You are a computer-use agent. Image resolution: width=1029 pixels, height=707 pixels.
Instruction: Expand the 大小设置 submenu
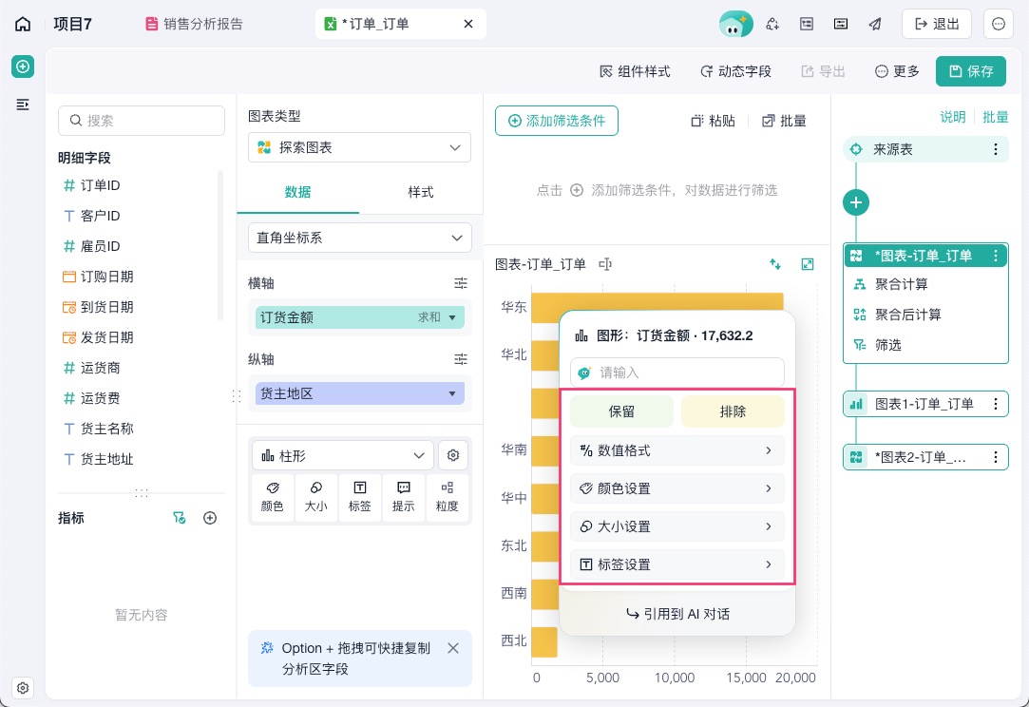point(677,526)
